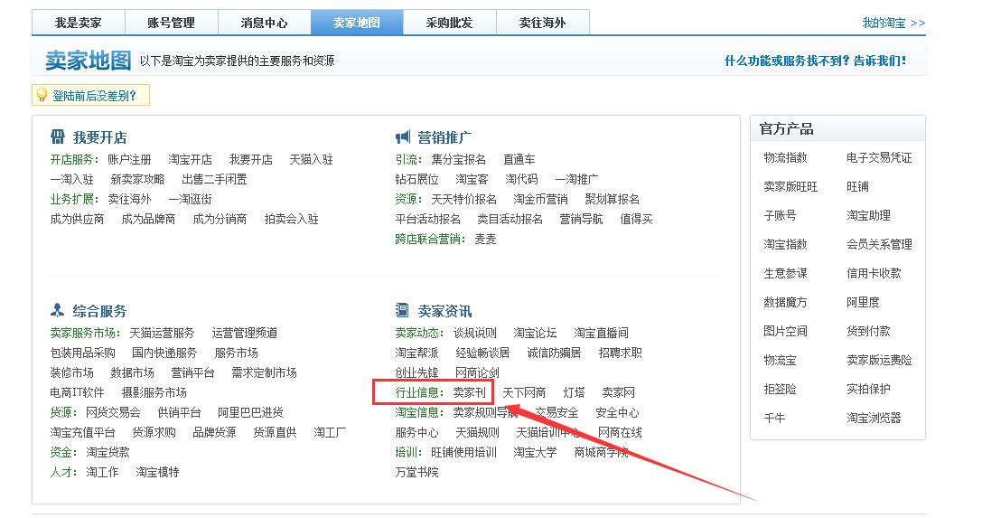
Task: Click the 千牛 product link
Action: [x=774, y=418]
